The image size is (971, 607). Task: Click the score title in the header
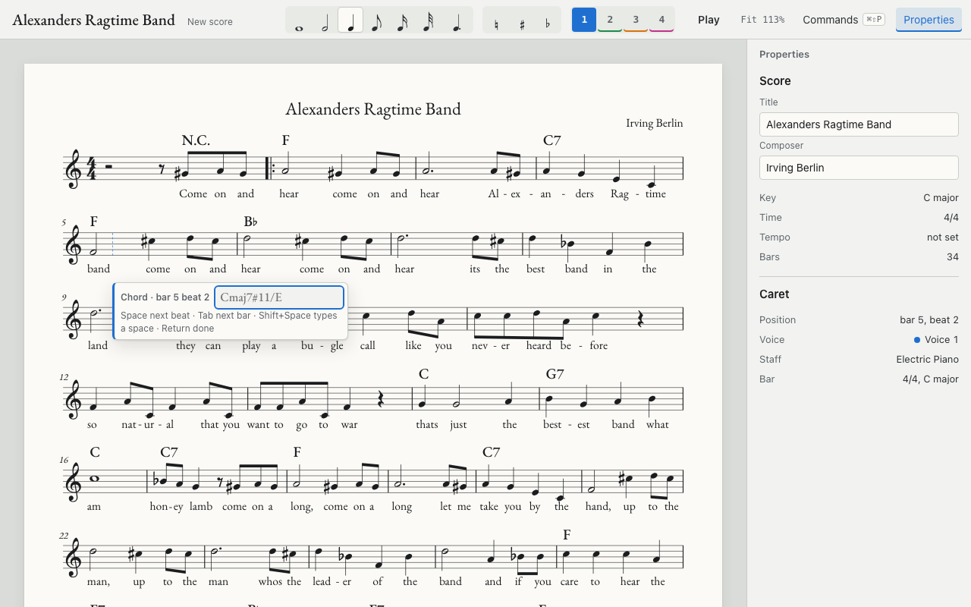point(94,20)
